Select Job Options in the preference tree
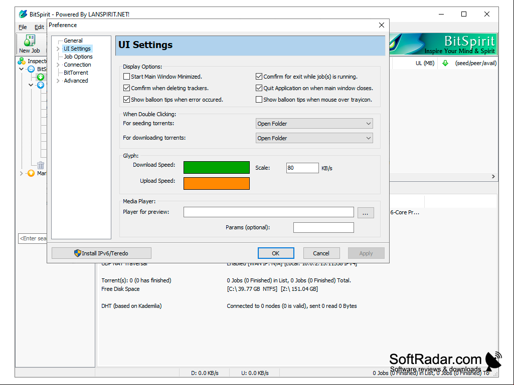 coord(78,57)
